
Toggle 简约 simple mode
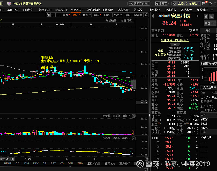pos(128,15)
